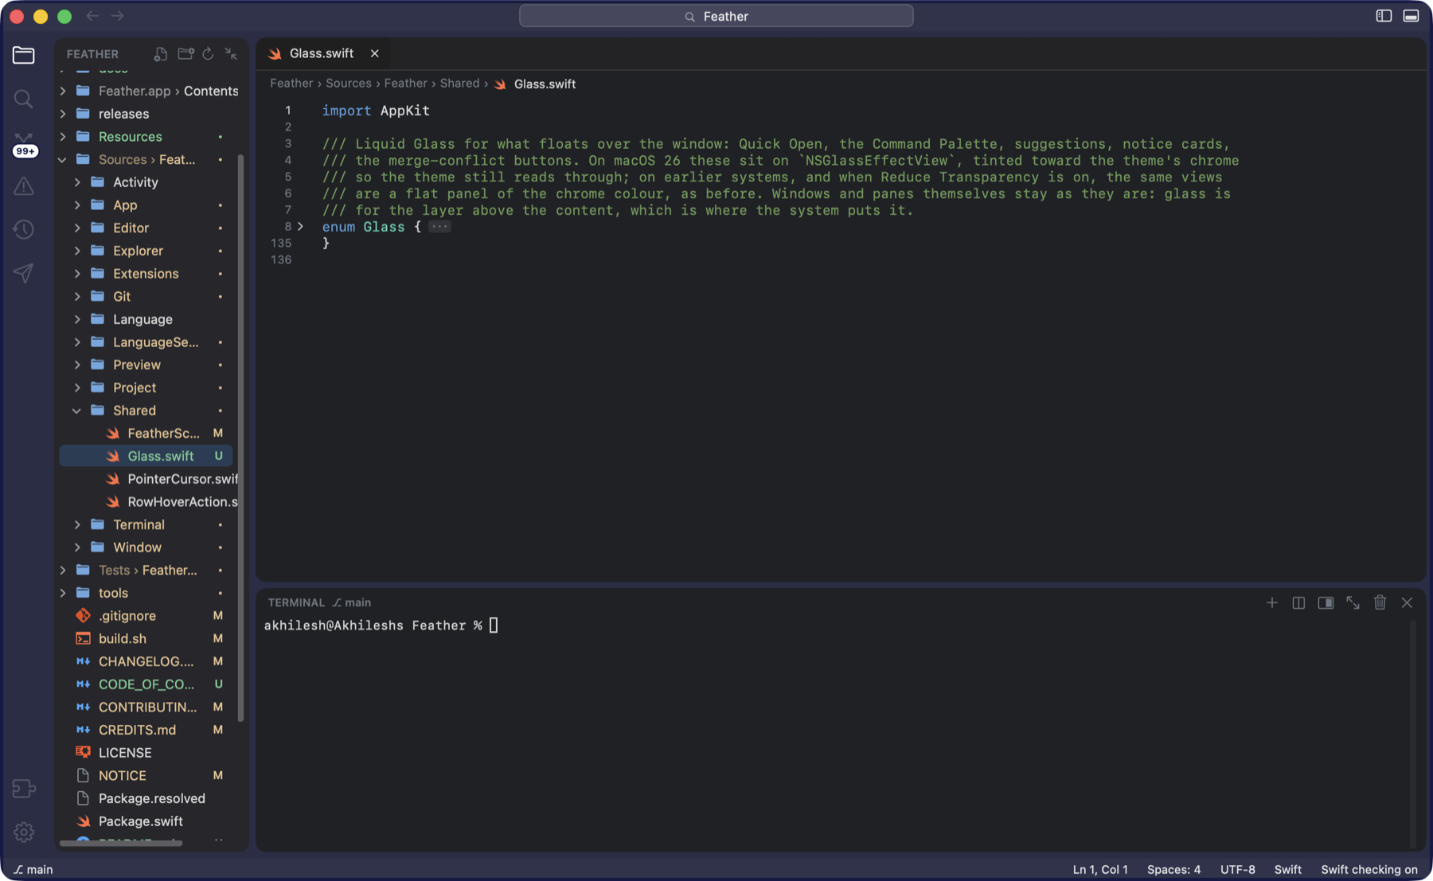The width and height of the screenshot is (1433, 881).
Task: Add a new terminal with the plus icon
Action: (x=1272, y=602)
